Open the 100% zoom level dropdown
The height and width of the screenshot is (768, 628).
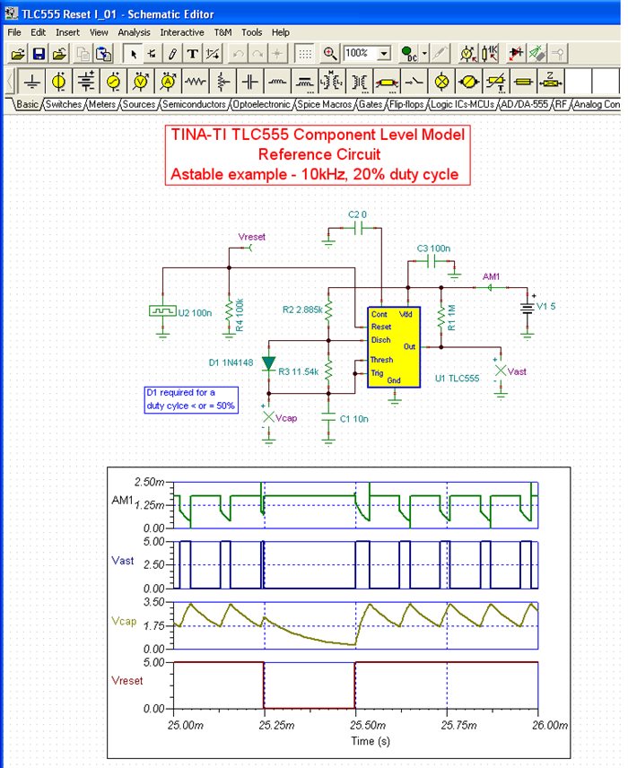pyautogui.click(x=385, y=53)
